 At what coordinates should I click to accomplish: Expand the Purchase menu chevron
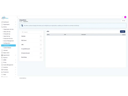(16, 70)
